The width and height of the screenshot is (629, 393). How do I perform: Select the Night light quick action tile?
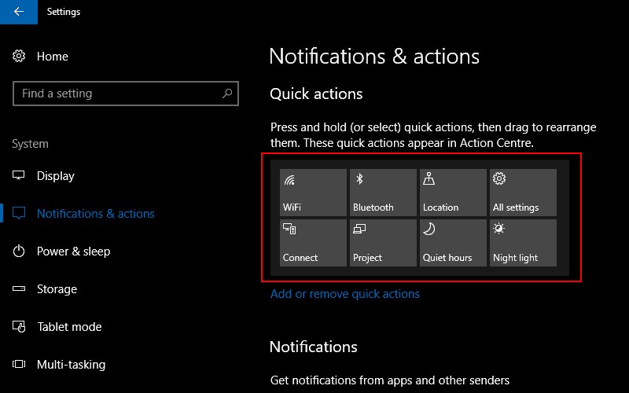(x=523, y=243)
